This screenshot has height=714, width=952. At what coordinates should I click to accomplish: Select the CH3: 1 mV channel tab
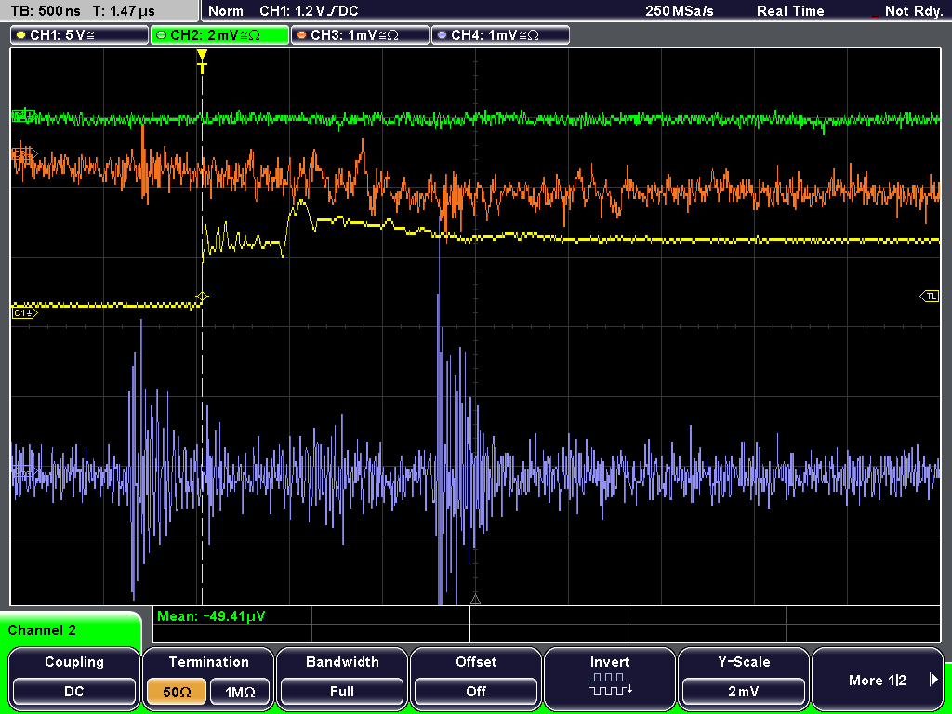(360, 34)
